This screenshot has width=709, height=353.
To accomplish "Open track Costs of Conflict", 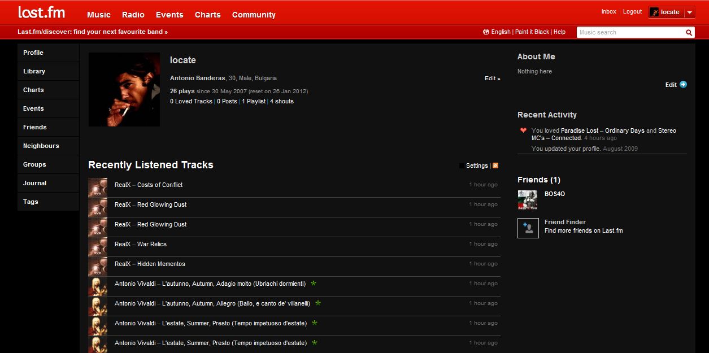I will 160,185.
